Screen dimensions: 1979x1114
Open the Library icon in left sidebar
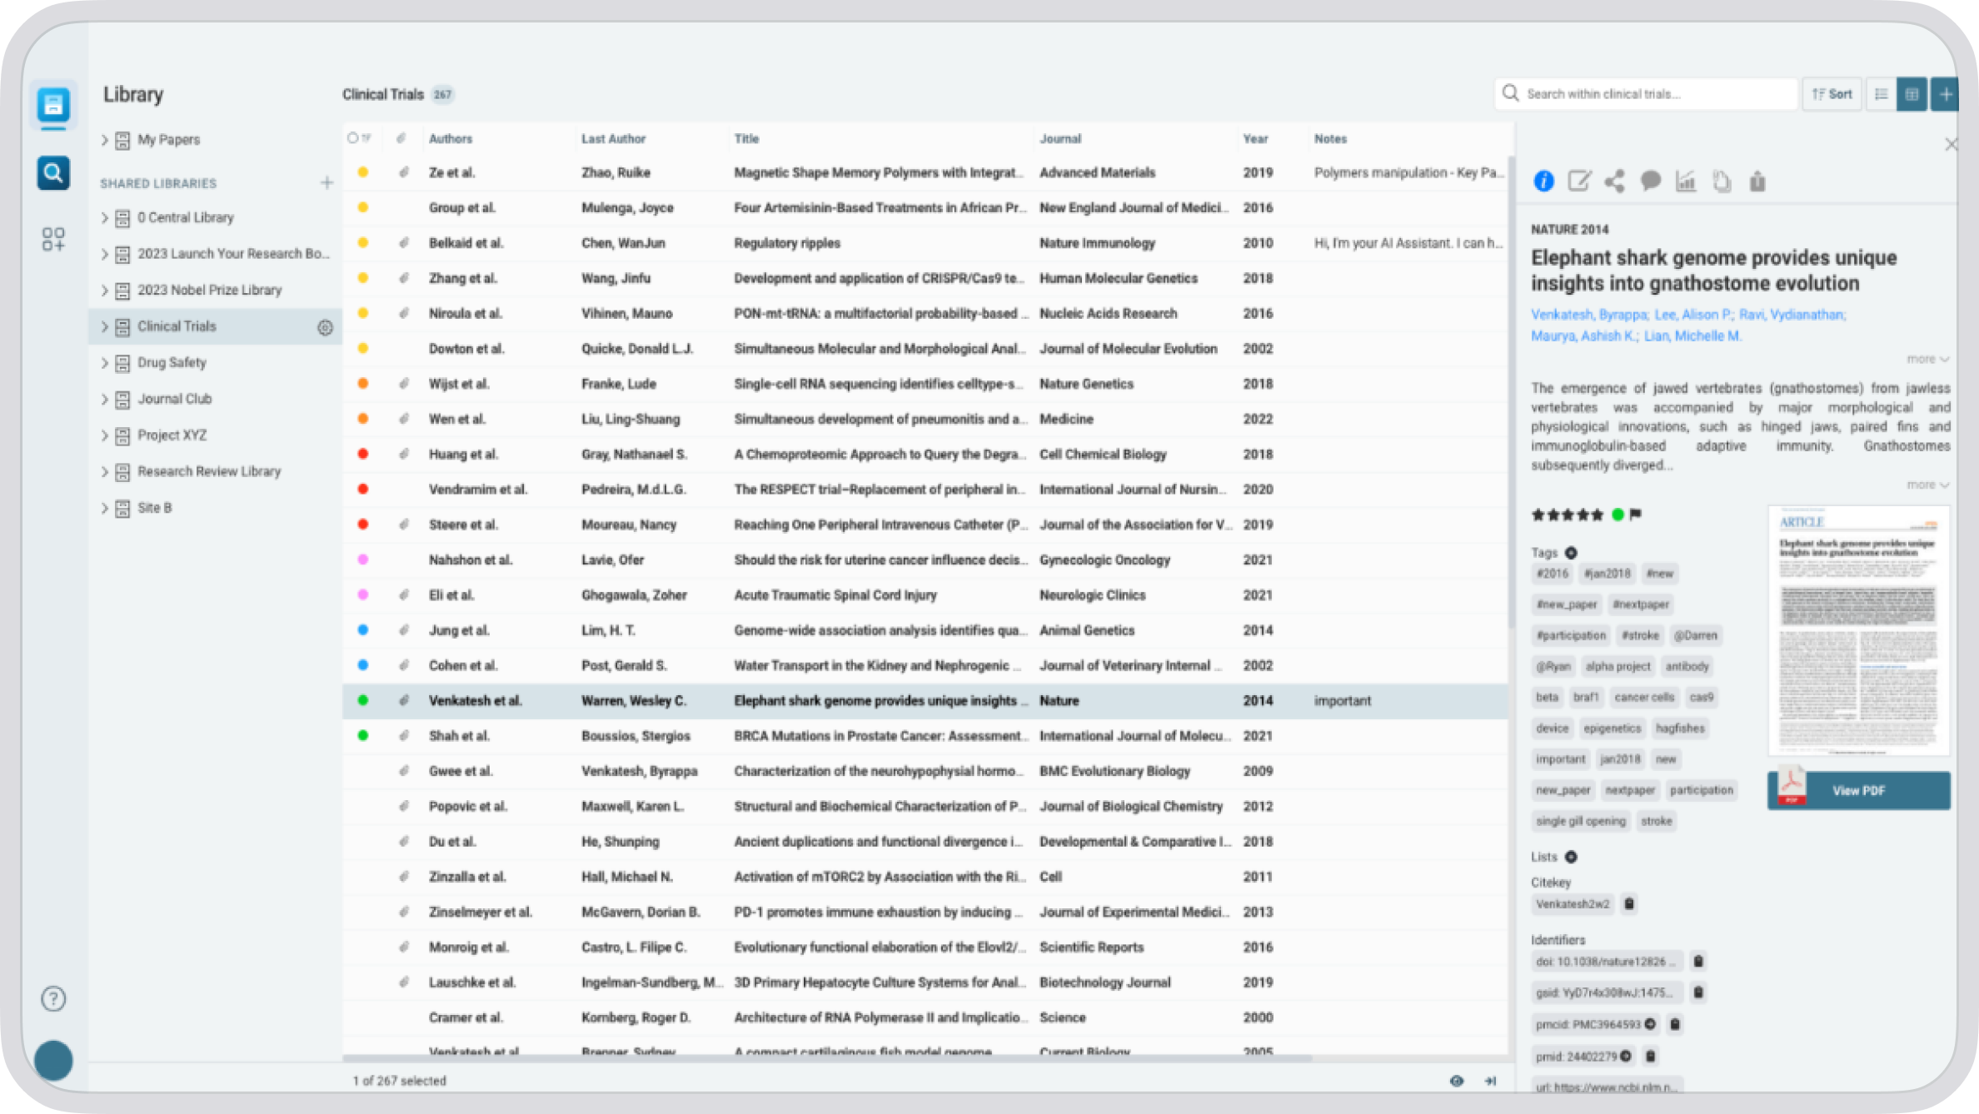click(x=53, y=105)
